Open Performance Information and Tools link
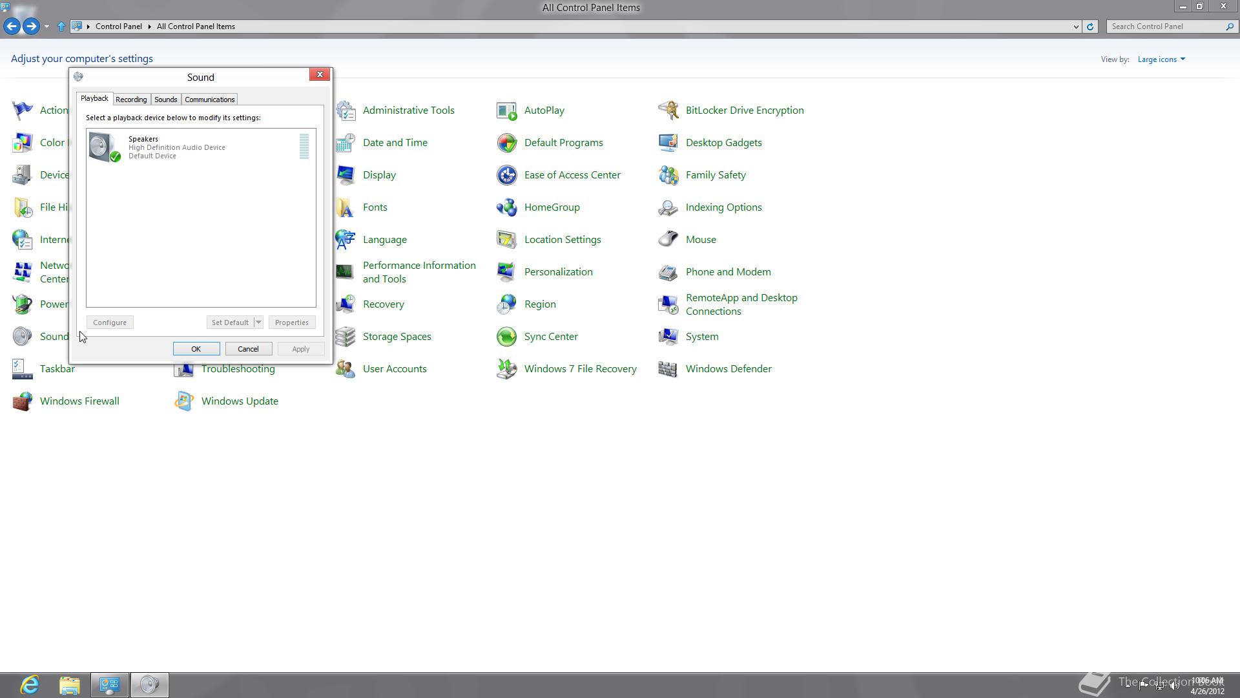The width and height of the screenshot is (1240, 698). click(x=419, y=272)
